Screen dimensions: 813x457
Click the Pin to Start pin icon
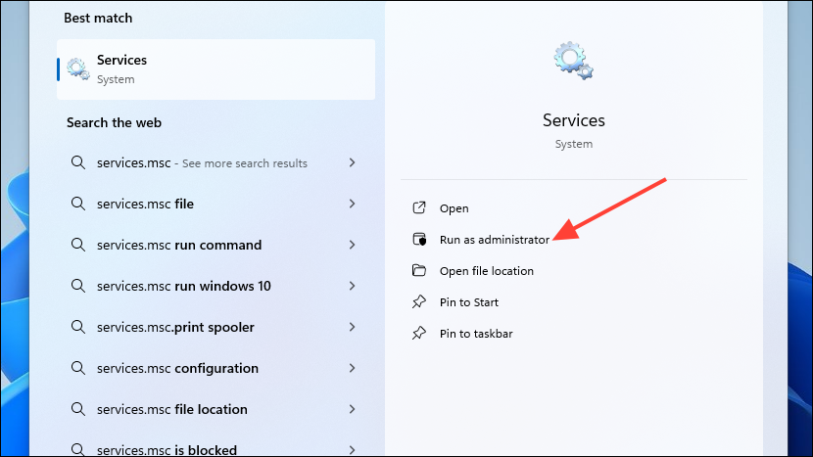pos(419,302)
